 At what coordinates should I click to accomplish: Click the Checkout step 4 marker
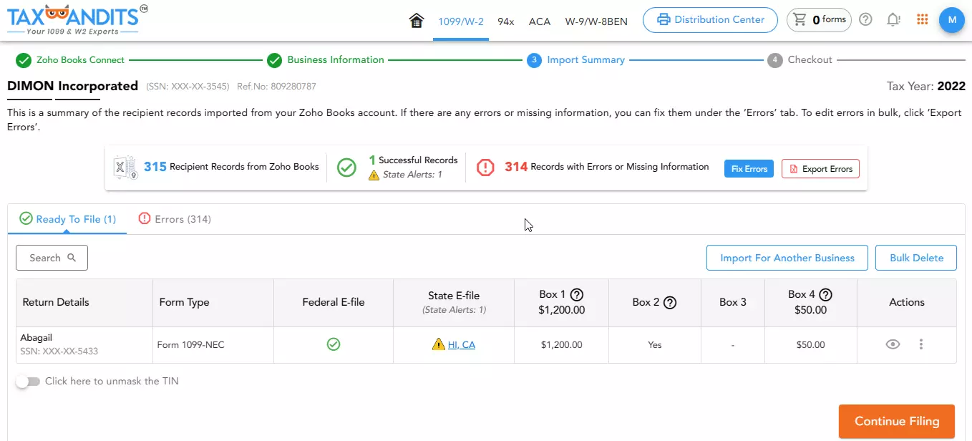click(774, 60)
